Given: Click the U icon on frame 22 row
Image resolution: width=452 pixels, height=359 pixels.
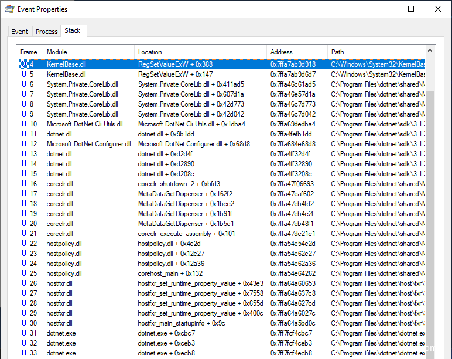Looking at the screenshot, I should pyautogui.click(x=23, y=244).
